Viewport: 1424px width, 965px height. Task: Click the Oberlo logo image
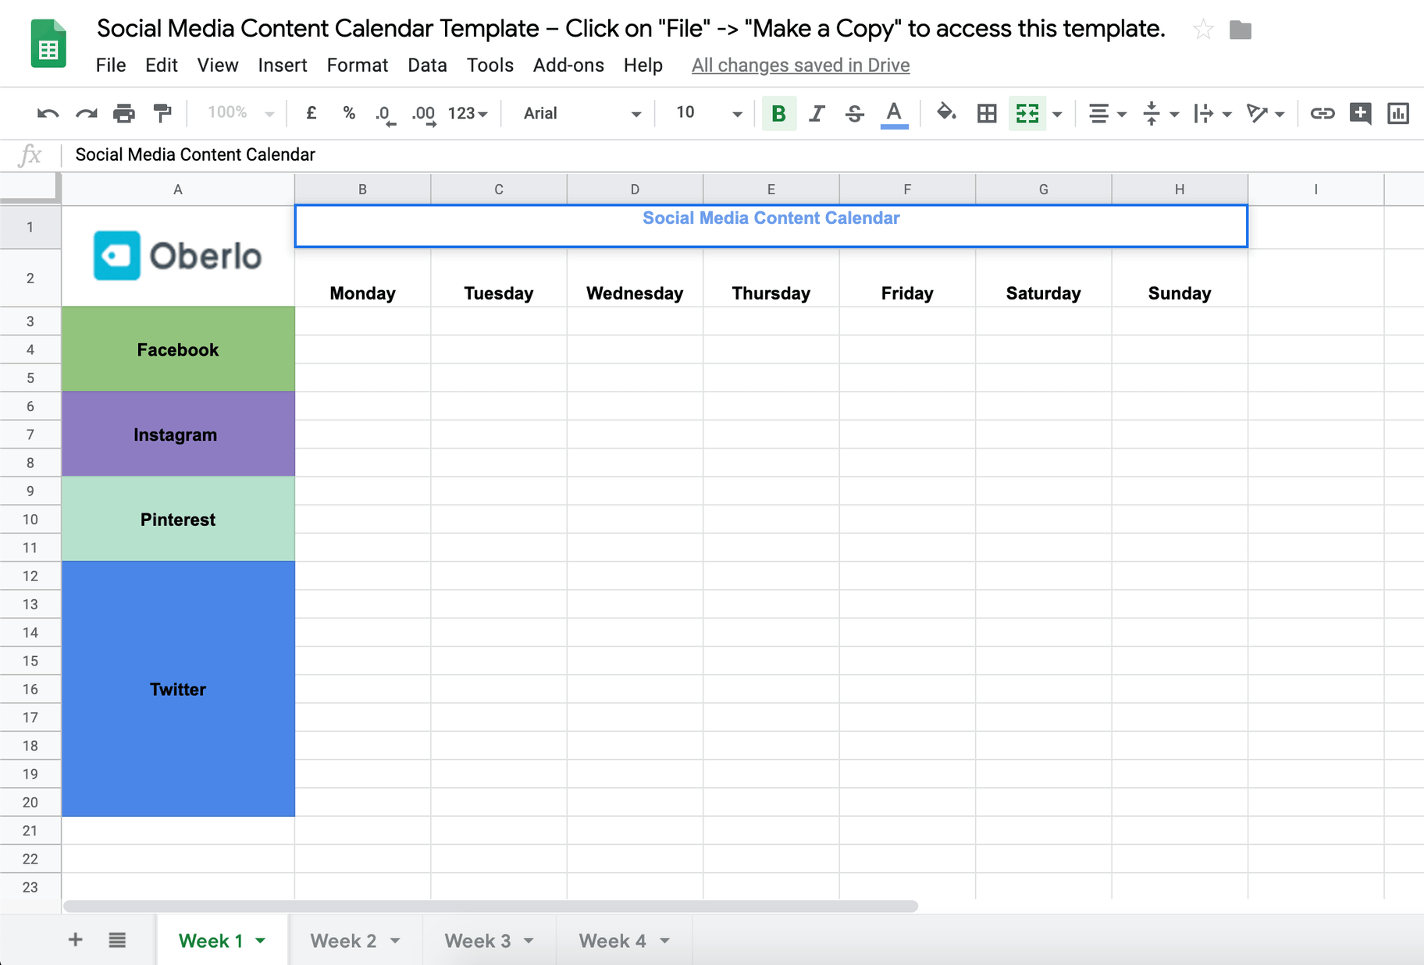[x=177, y=256]
